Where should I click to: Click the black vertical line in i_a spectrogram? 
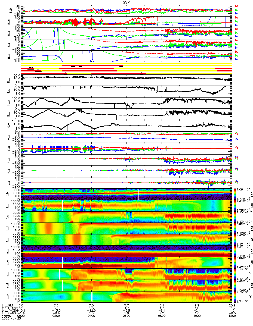point(35,217)
